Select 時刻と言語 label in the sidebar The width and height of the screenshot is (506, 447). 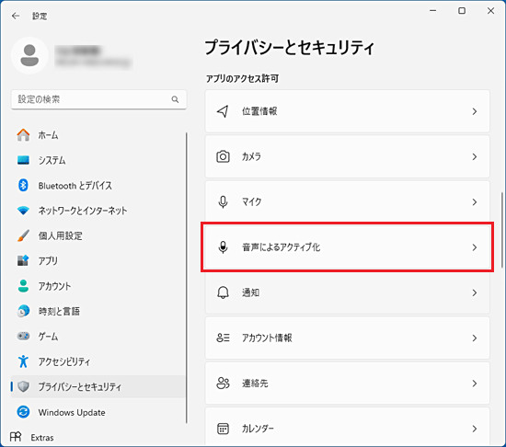point(59,311)
